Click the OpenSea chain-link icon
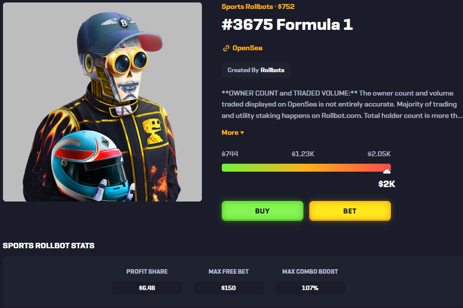 pos(226,48)
